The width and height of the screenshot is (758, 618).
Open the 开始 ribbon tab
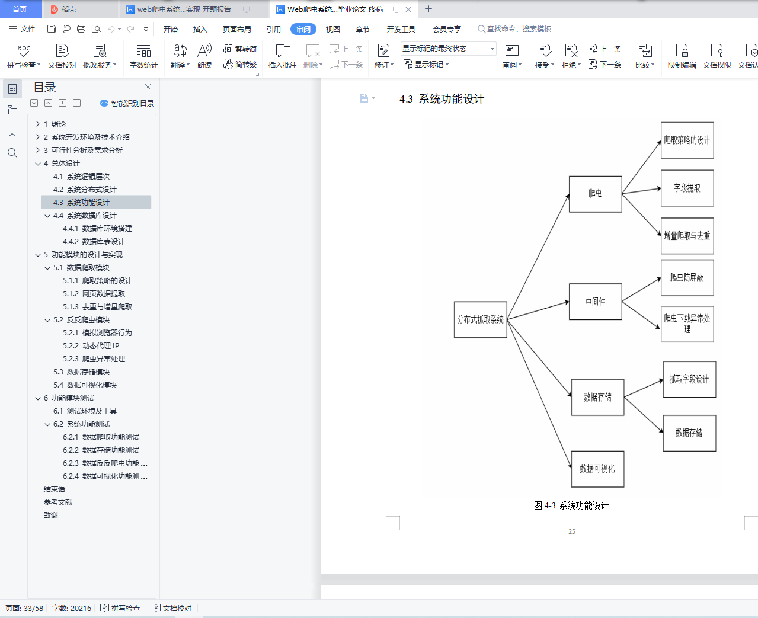pyautogui.click(x=171, y=29)
